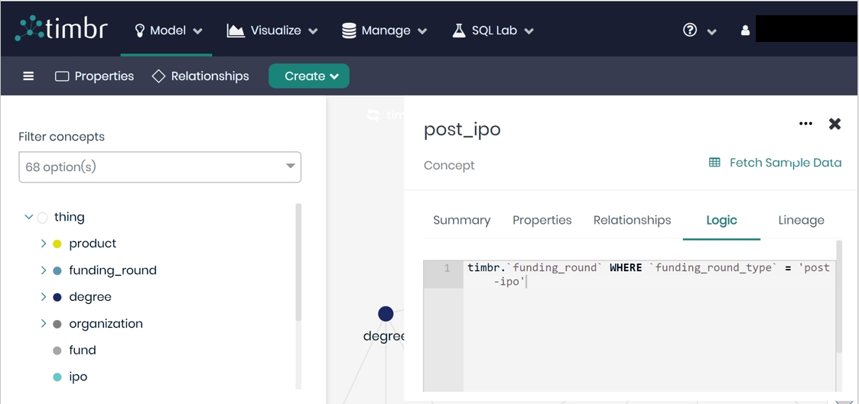
Task: Close the post_ipo concept panel
Action: tap(835, 124)
